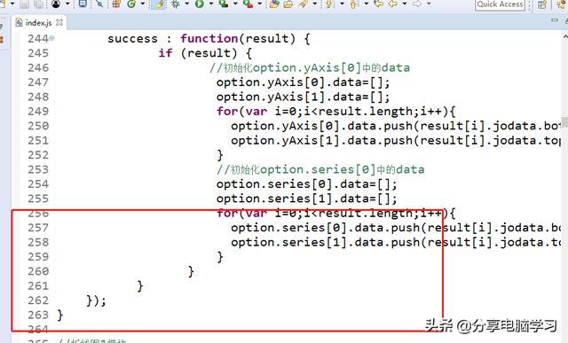Open the Forward history dropdown arrow
The height and width of the screenshot is (343, 568).
point(429,4)
